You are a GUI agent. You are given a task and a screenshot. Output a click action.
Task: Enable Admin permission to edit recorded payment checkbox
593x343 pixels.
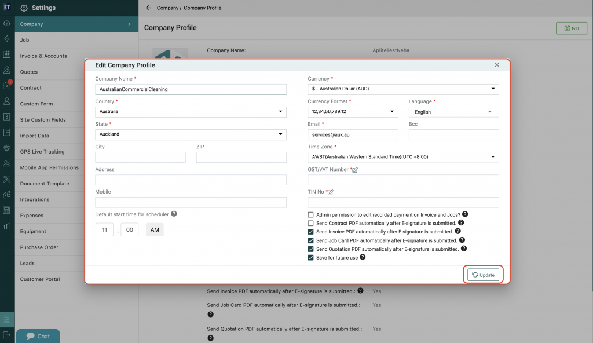pos(310,214)
